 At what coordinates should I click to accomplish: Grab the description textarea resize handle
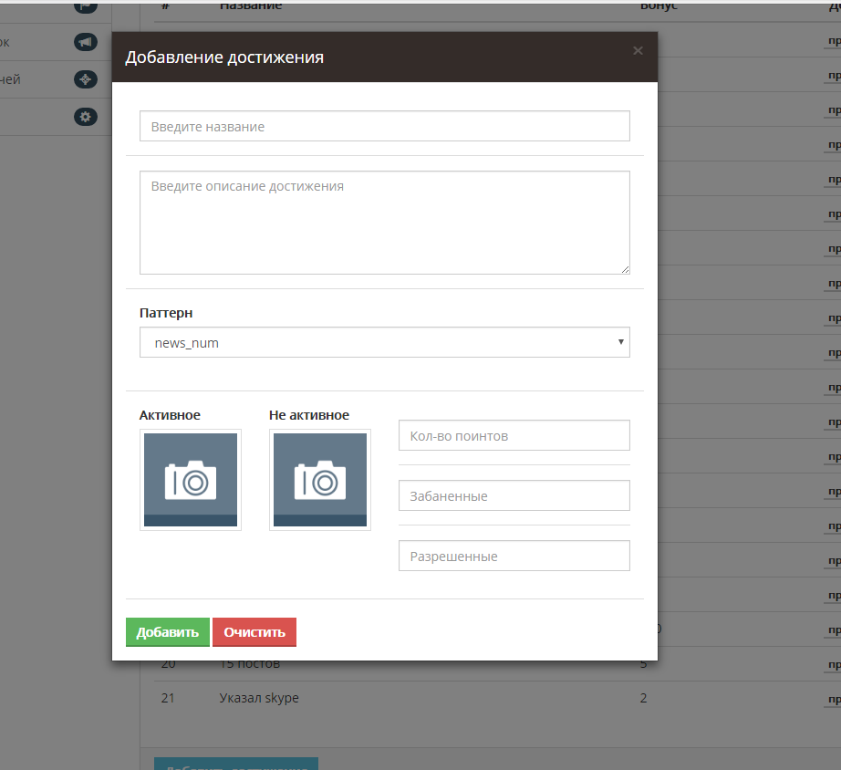pos(626,270)
